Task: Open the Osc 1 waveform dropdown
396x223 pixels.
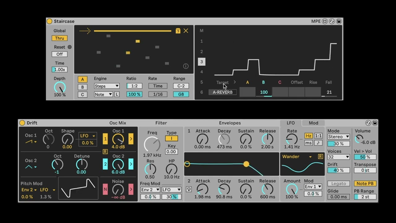Action: pos(31,142)
